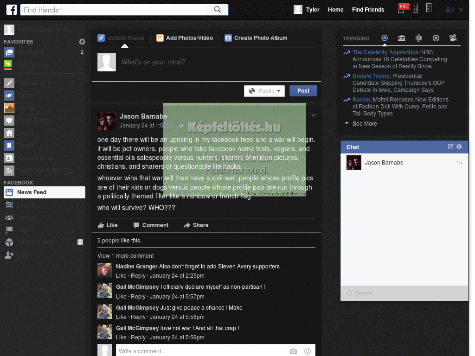Image resolution: width=475 pixels, height=356 pixels.
Task: Click Jason Barnabe's post profile picture
Action: [106, 121]
